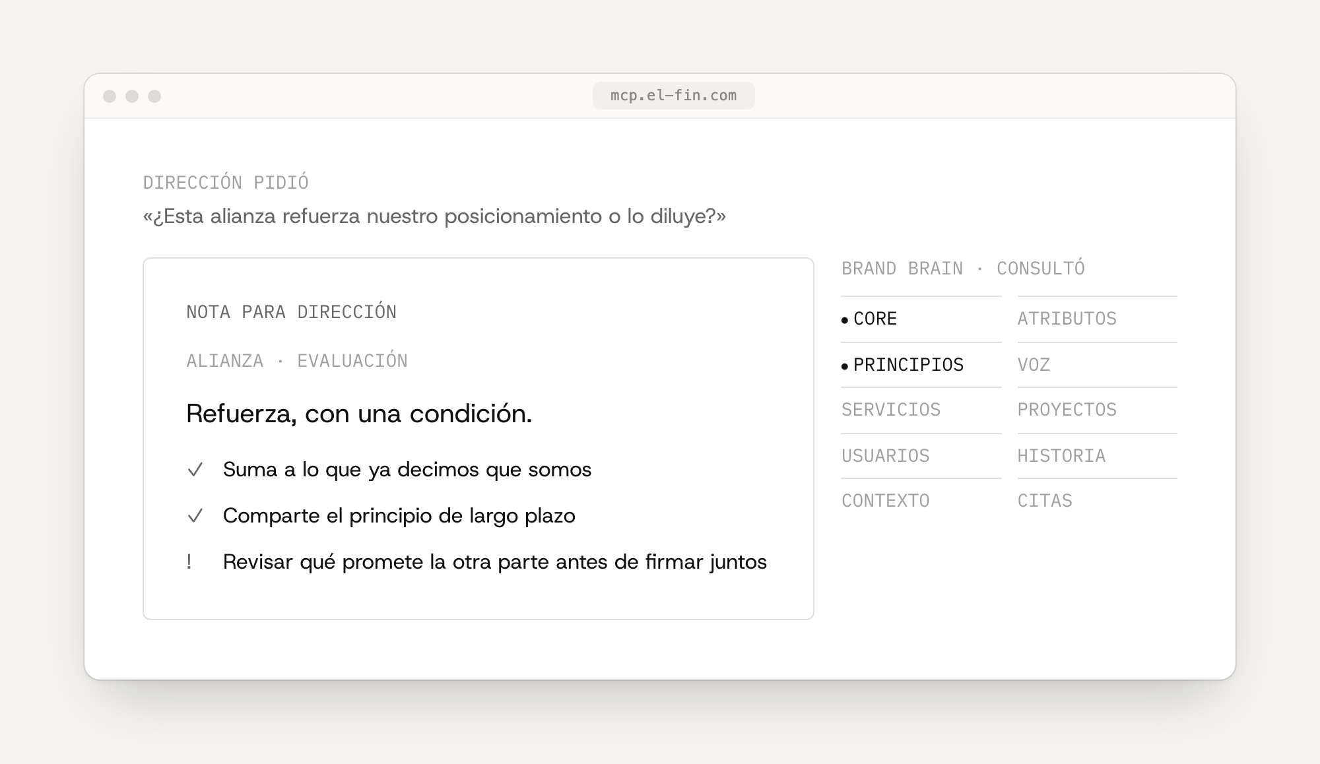This screenshot has width=1320, height=764.
Task: Select the PRINCIPIOS brand brain item
Action: [921, 365]
